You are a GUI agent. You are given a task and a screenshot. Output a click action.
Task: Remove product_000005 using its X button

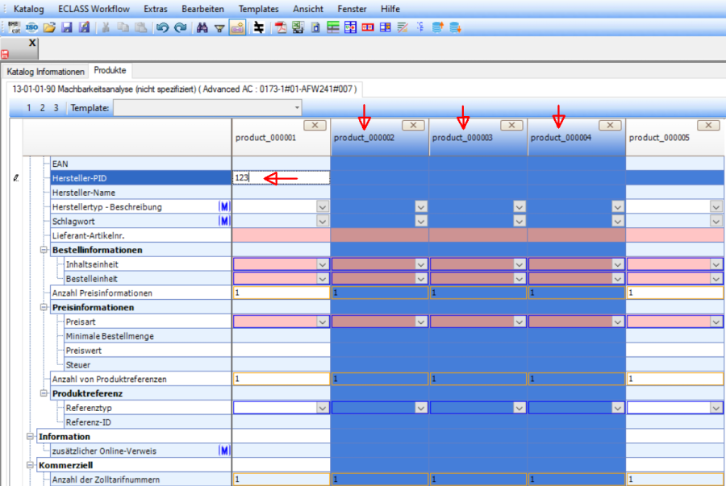(707, 125)
